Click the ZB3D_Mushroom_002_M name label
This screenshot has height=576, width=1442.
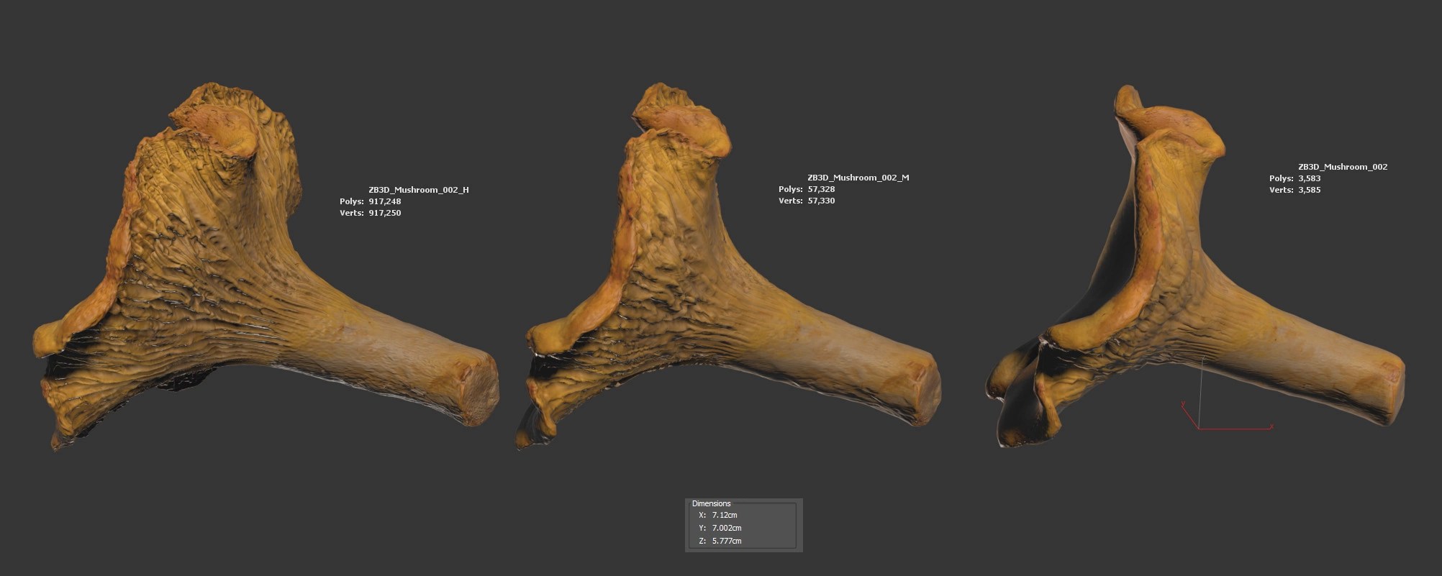[858, 178]
